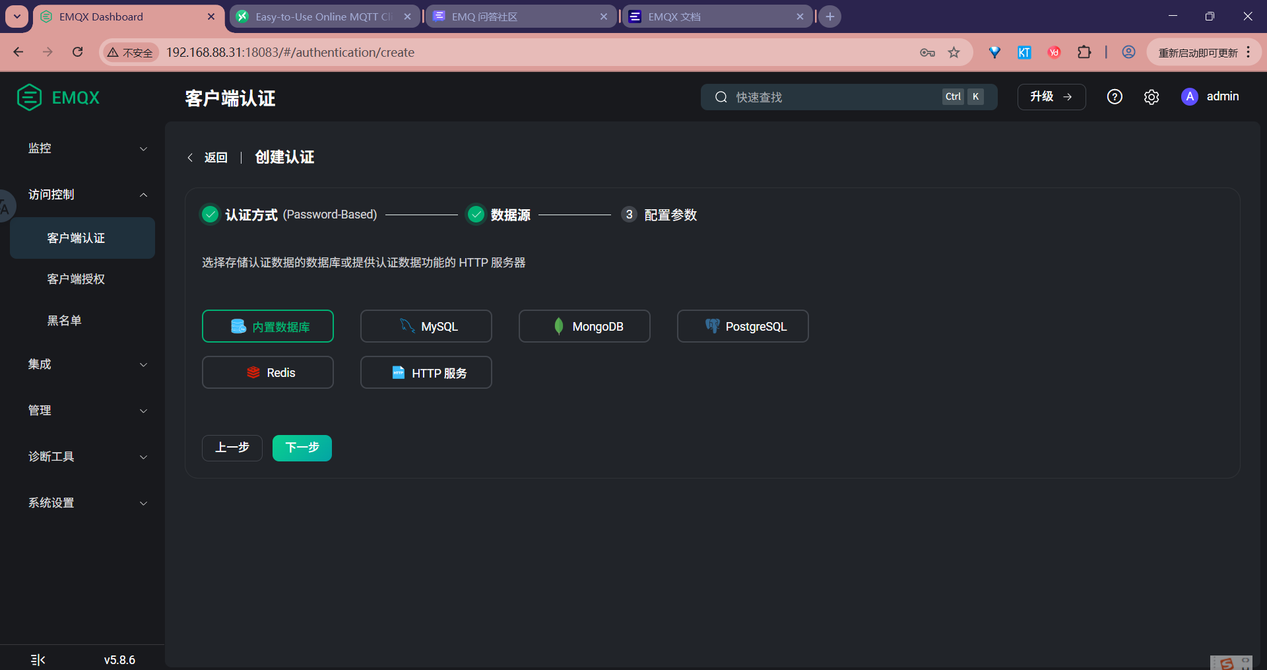Viewport: 1267px width, 670px height.
Task: Click the browser address bar URL
Action: click(290, 52)
